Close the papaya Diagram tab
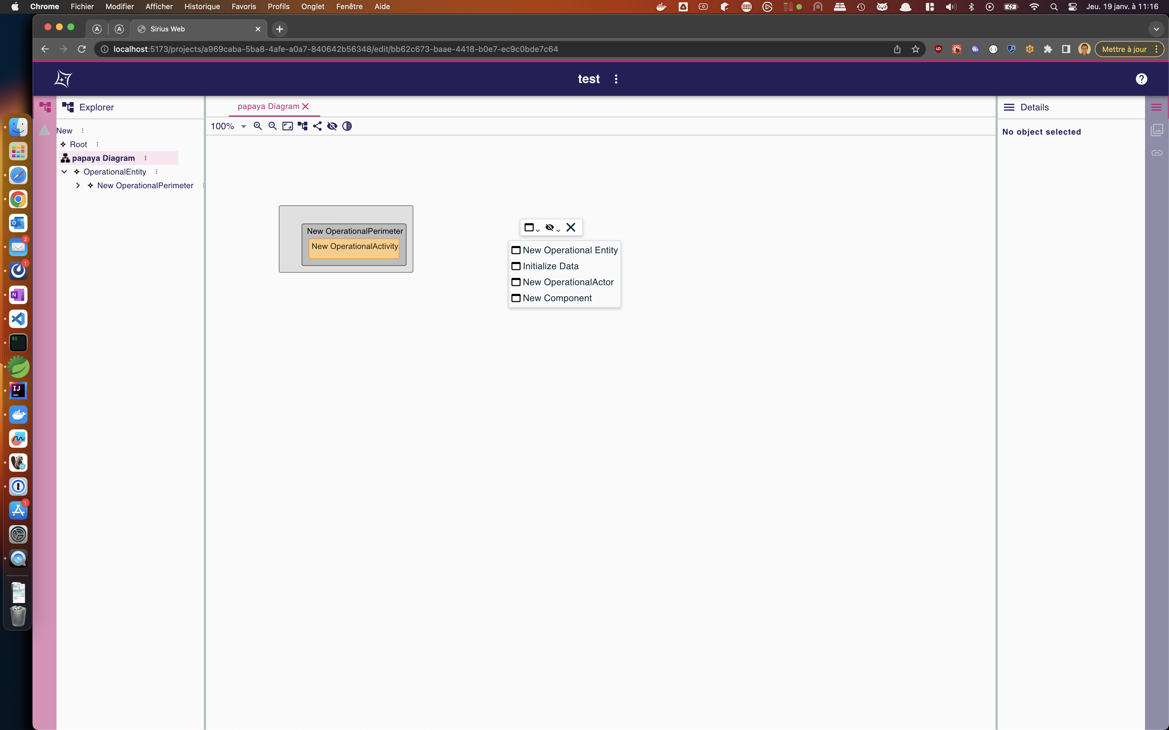Screen dimensions: 1169x730 305,106
